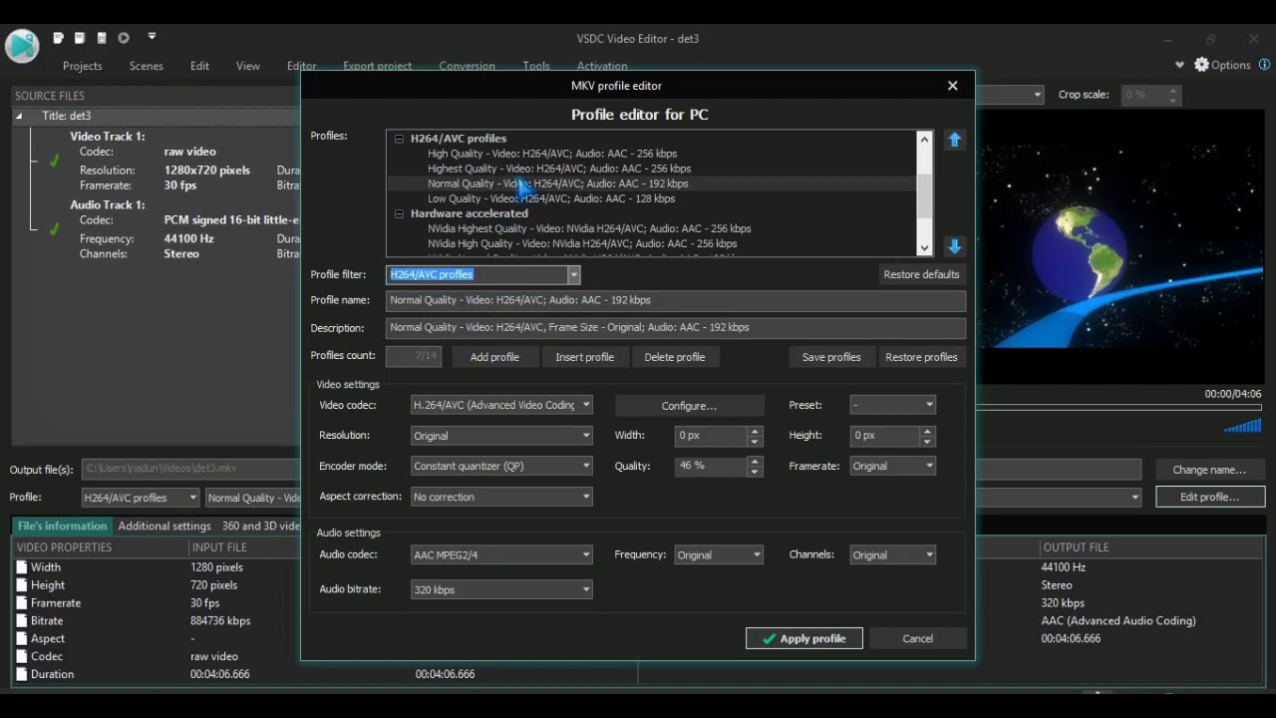Switch to Additional settings tab
Viewport: 1276px width, 718px height.
coord(164,526)
